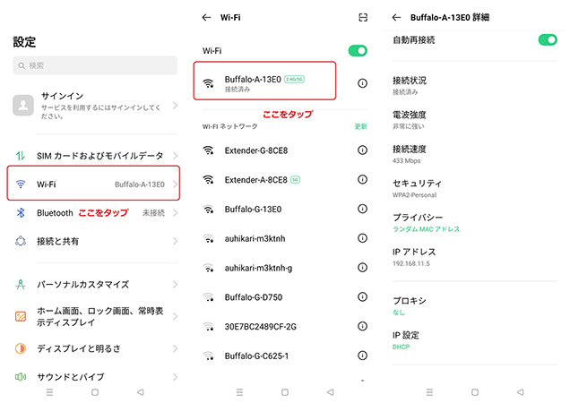Screen dimensions: 570x403
Task: Open the Bluetooth row chevron
Action: [x=176, y=212]
